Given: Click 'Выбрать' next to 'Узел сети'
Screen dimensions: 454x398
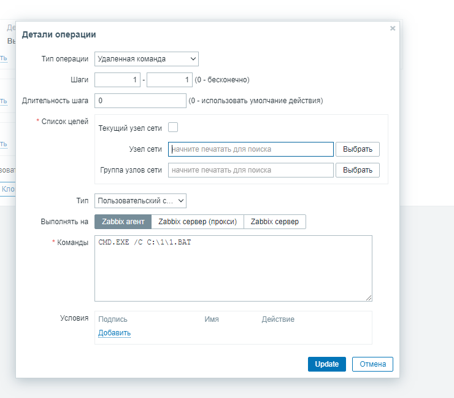Looking at the screenshot, I should 357,149.
